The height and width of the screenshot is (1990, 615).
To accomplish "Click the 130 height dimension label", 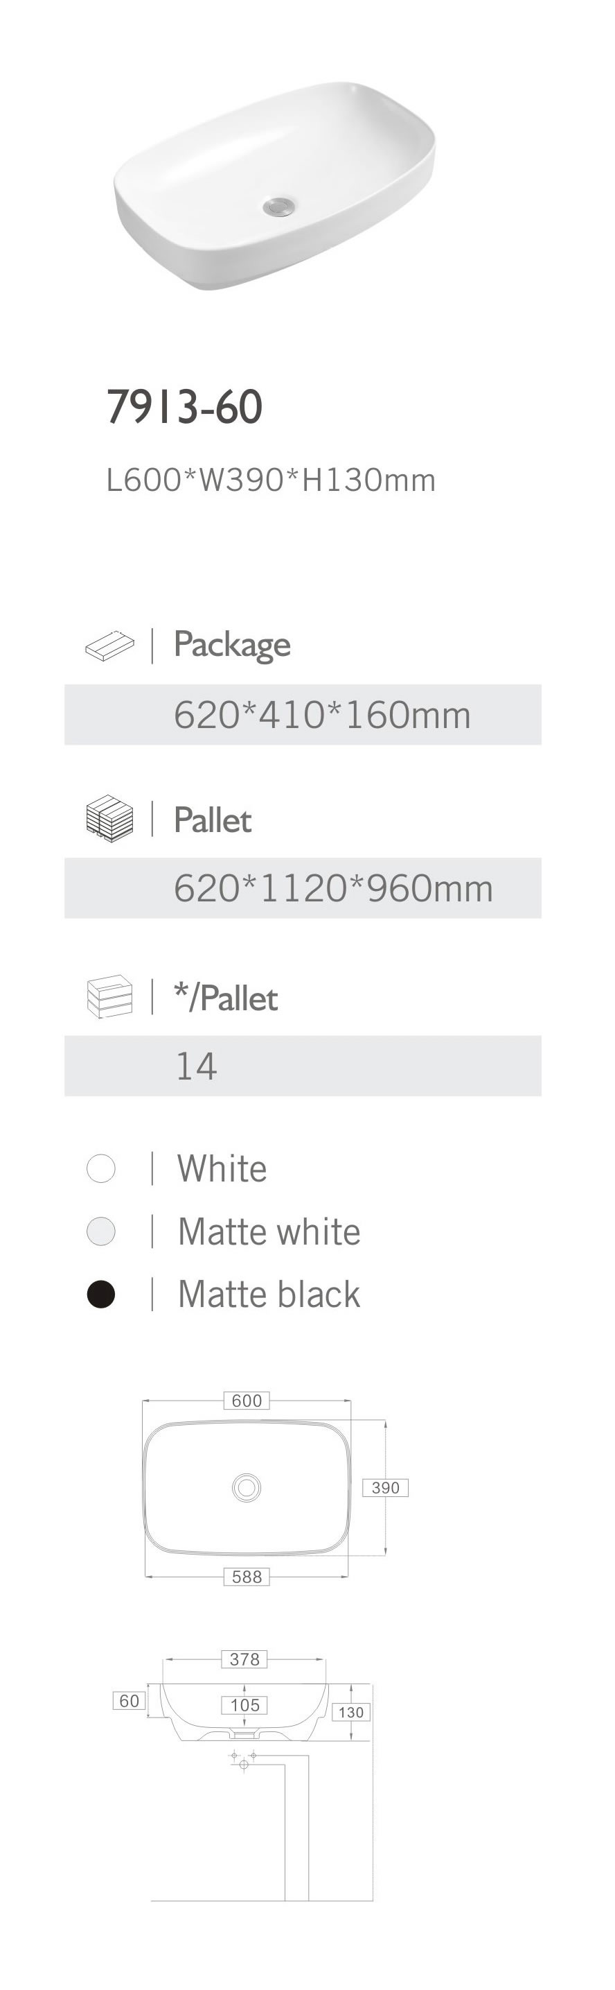I will tap(351, 1713).
